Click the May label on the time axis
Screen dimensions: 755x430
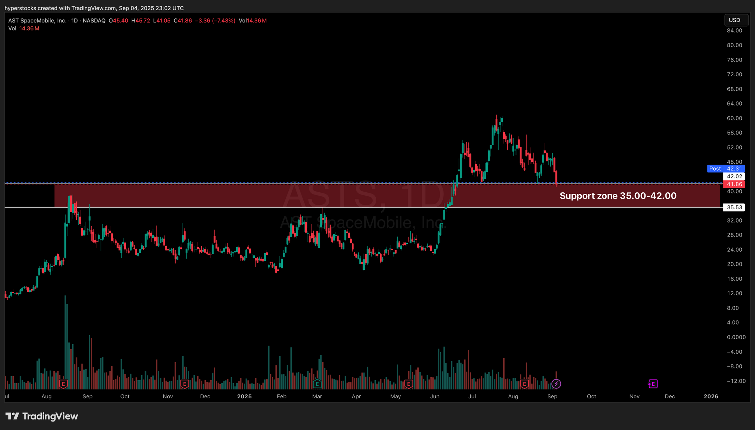point(396,396)
